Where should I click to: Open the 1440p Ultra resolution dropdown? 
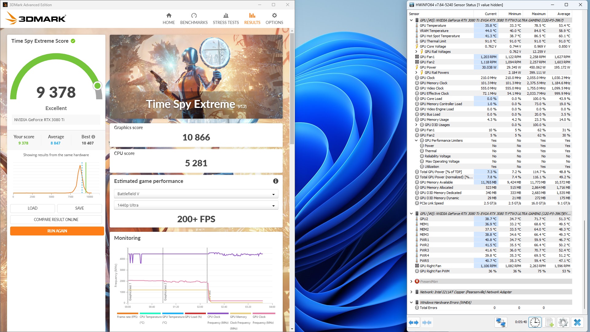coord(196,205)
